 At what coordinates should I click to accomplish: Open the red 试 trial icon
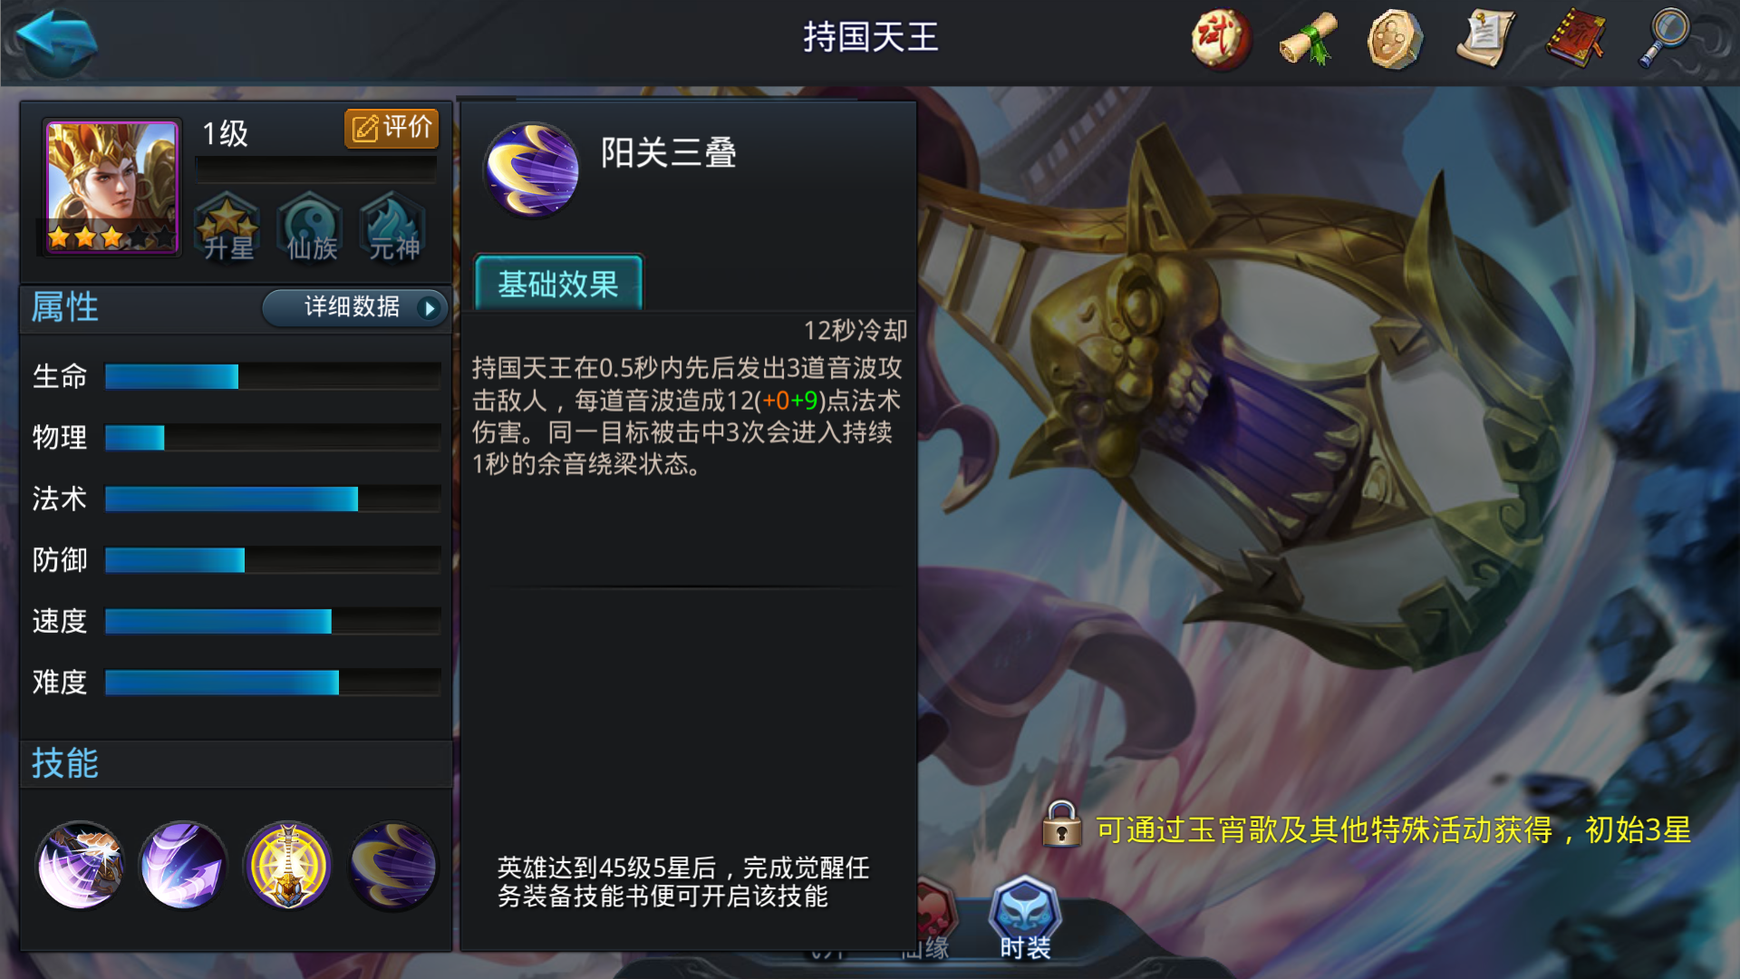click(x=1220, y=39)
